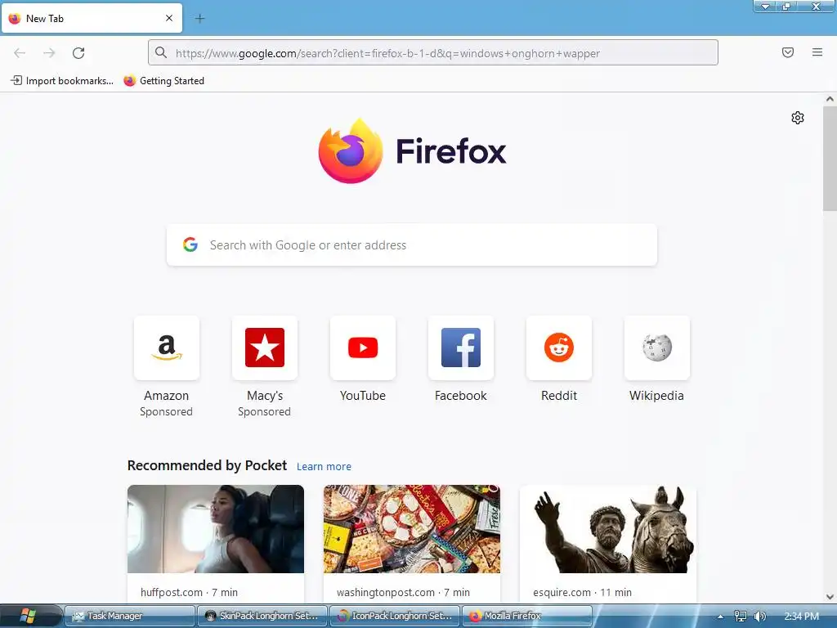
Task: Click the URL address bar field
Action: [x=433, y=52]
